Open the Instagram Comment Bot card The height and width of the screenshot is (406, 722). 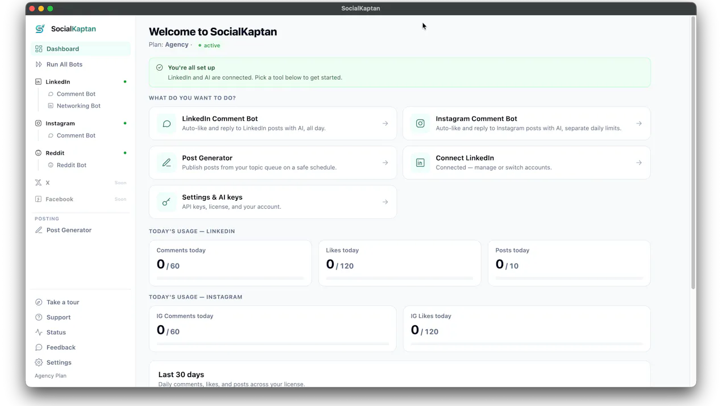coord(526,123)
